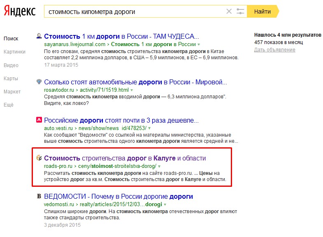Click the Vedomosti 'B' favicon icon
Image resolution: width=323 pixels, height=237 pixels.
click(x=39, y=196)
